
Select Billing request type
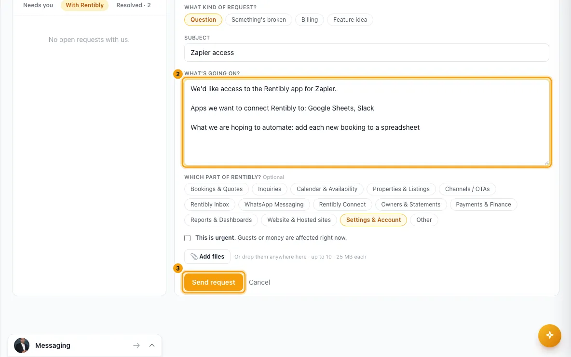[310, 20]
